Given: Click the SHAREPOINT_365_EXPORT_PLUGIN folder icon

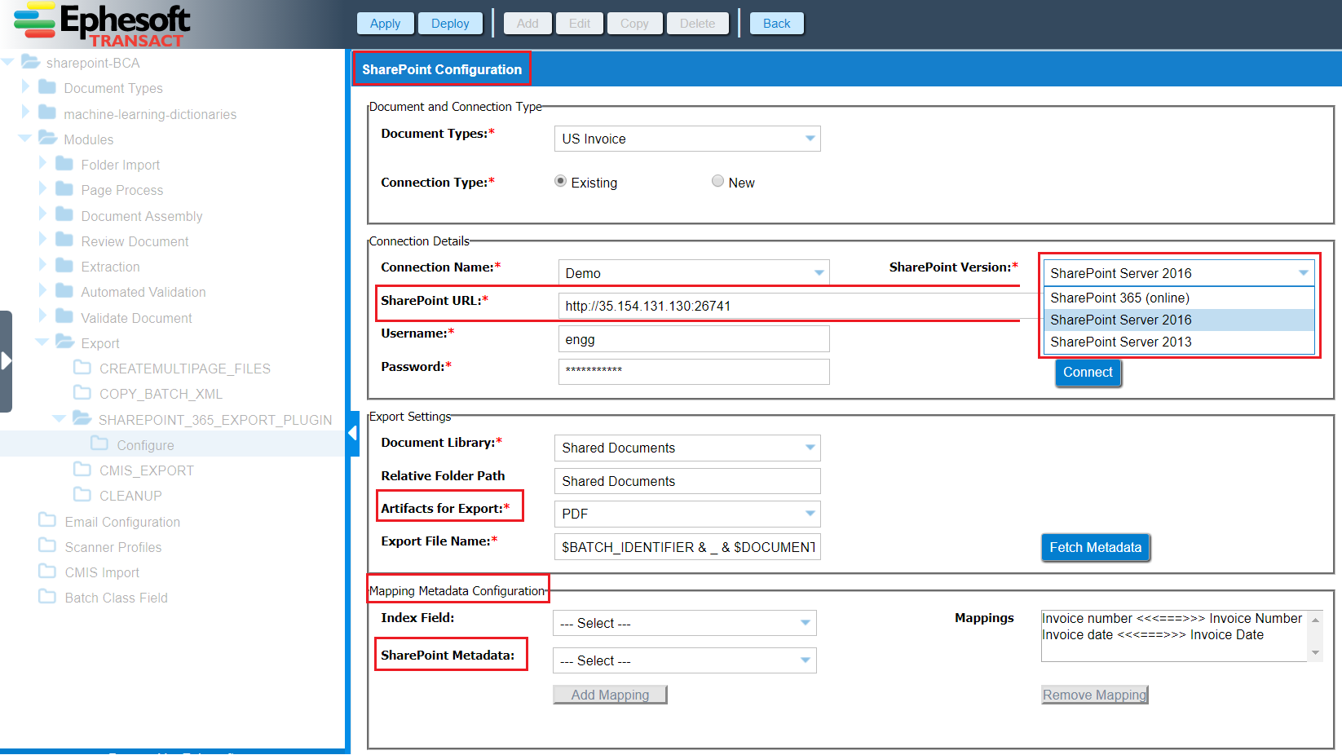Looking at the screenshot, I should pyautogui.click(x=82, y=419).
